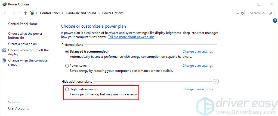Open help via the question mark icon
Screen dimensions: 278x116
(x=275, y=21)
